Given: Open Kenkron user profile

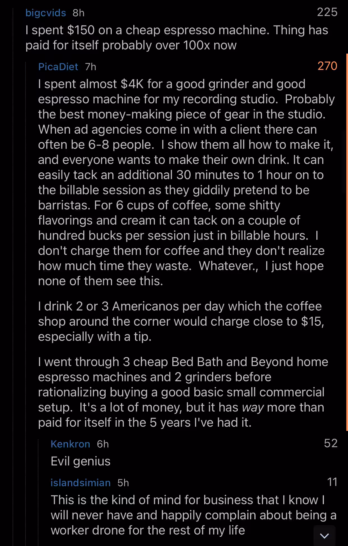Looking at the screenshot, I should [x=70, y=444].
